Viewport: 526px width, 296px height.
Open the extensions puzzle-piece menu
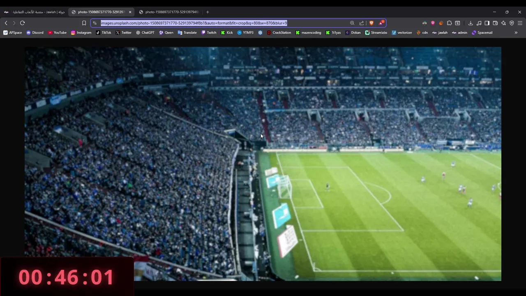click(x=449, y=23)
